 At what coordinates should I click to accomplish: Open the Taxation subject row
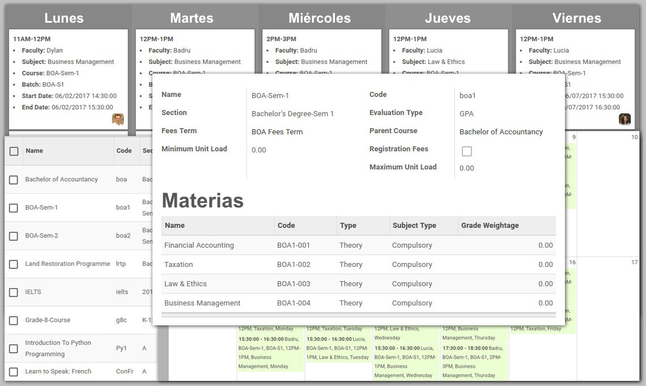178,265
